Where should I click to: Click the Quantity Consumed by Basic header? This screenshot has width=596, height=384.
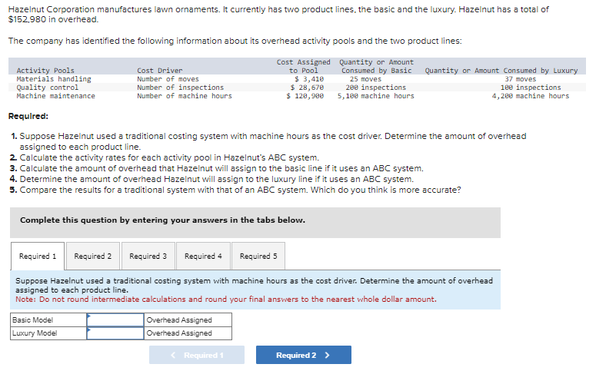(376, 66)
